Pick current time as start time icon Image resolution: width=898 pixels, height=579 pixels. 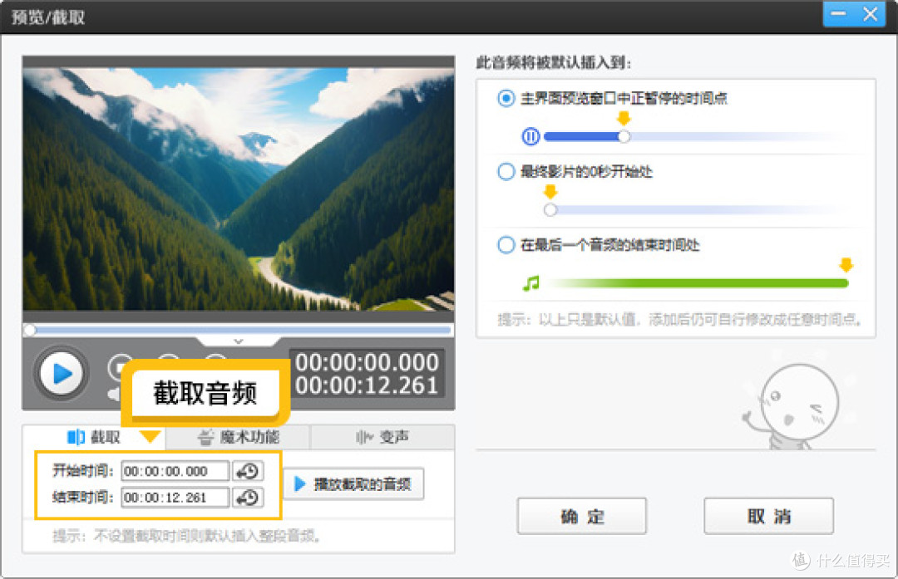249,472
